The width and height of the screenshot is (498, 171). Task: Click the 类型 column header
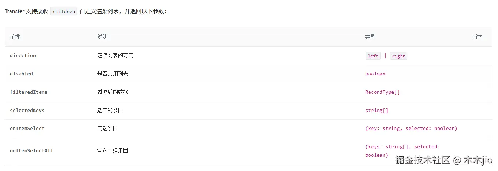point(370,37)
